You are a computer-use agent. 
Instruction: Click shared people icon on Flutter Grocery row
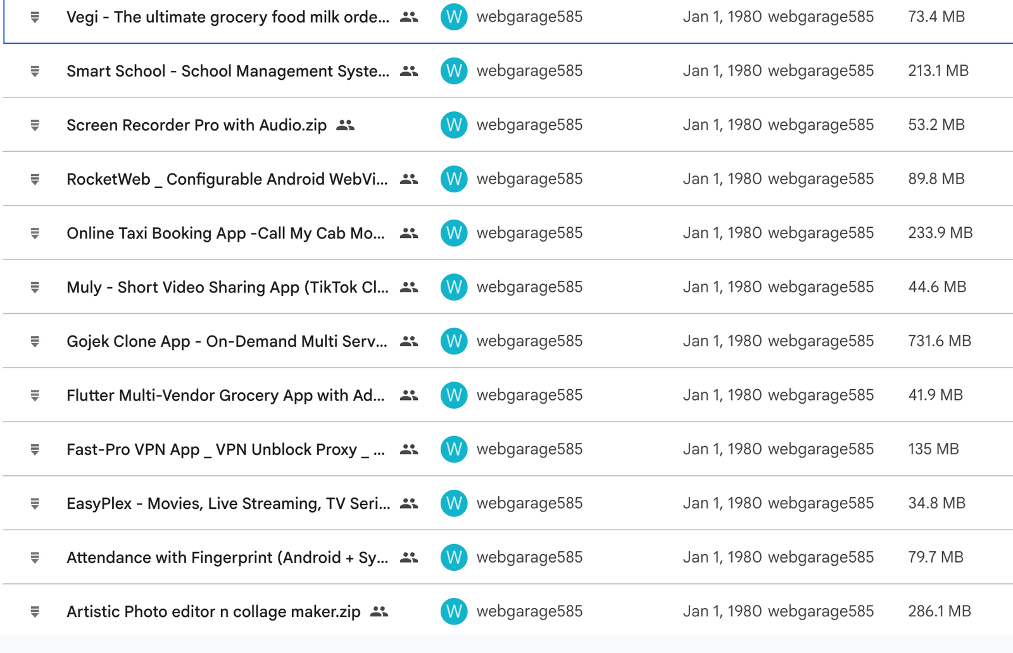pos(409,395)
